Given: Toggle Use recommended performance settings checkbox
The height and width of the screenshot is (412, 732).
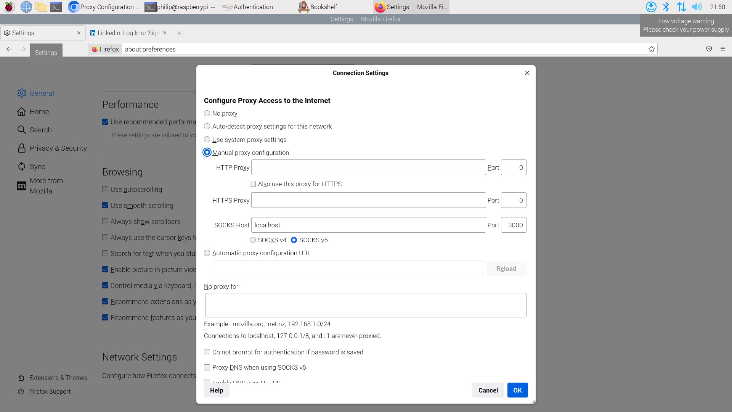Looking at the screenshot, I should (105, 122).
